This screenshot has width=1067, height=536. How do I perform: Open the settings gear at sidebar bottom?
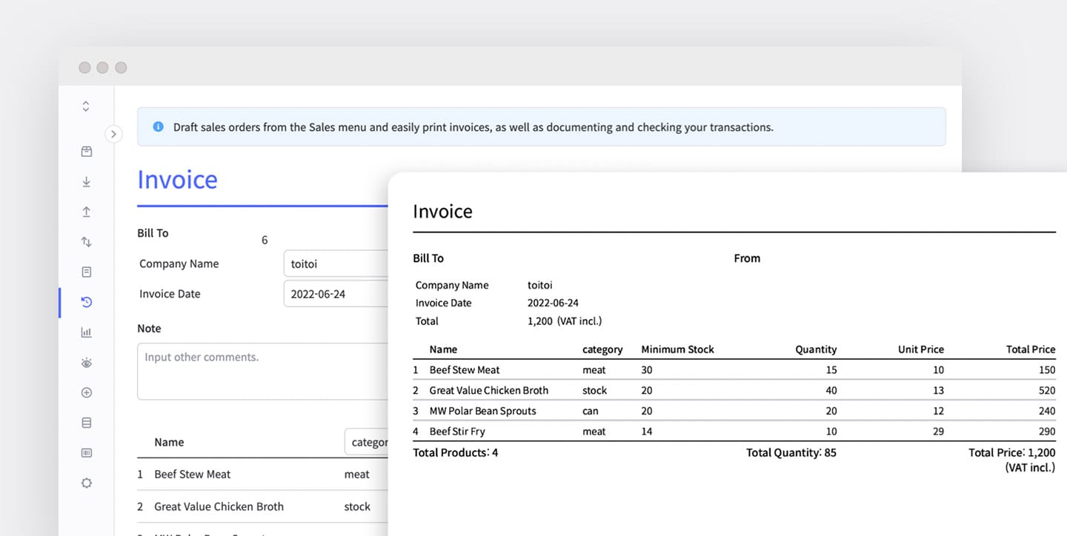pyautogui.click(x=86, y=483)
